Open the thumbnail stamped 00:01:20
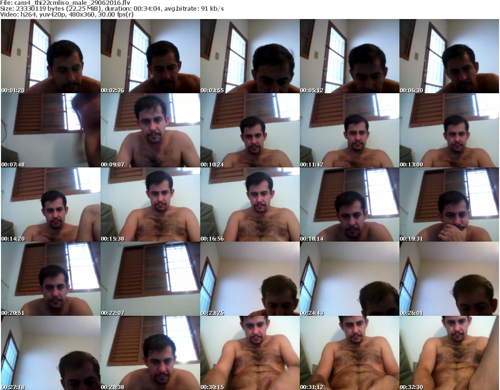This screenshot has height=390, width=500. click(51, 56)
